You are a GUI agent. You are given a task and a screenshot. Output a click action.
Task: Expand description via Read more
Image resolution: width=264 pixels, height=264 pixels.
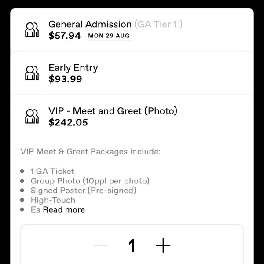tap(64, 209)
